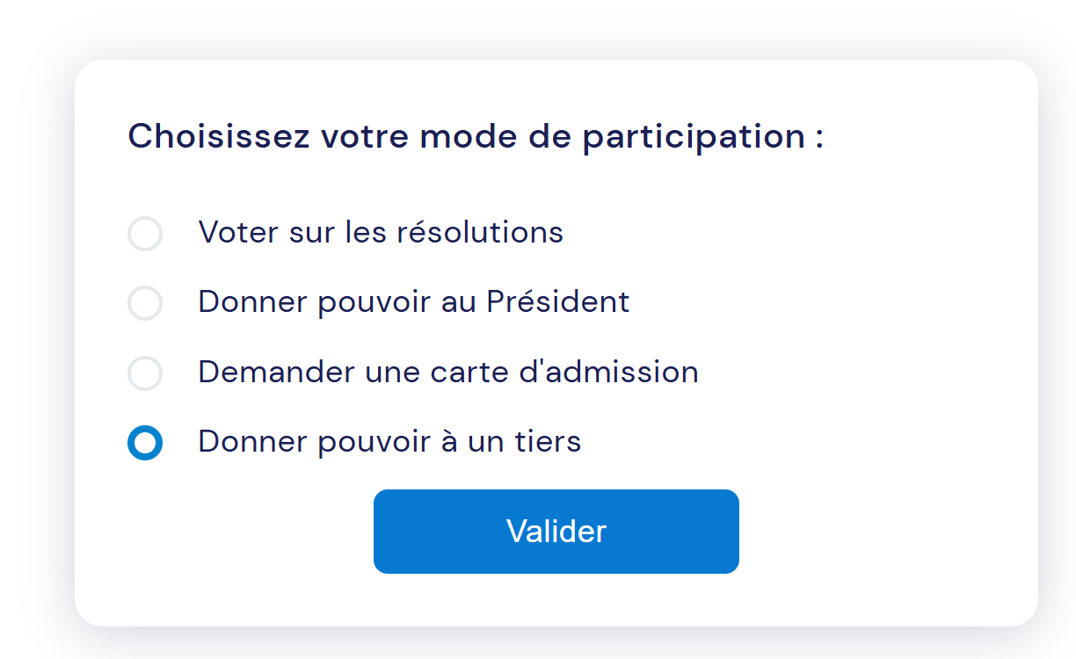The height and width of the screenshot is (659, 1076).
Task: Opt to vote on resolutions
Action: coord(145,234)
